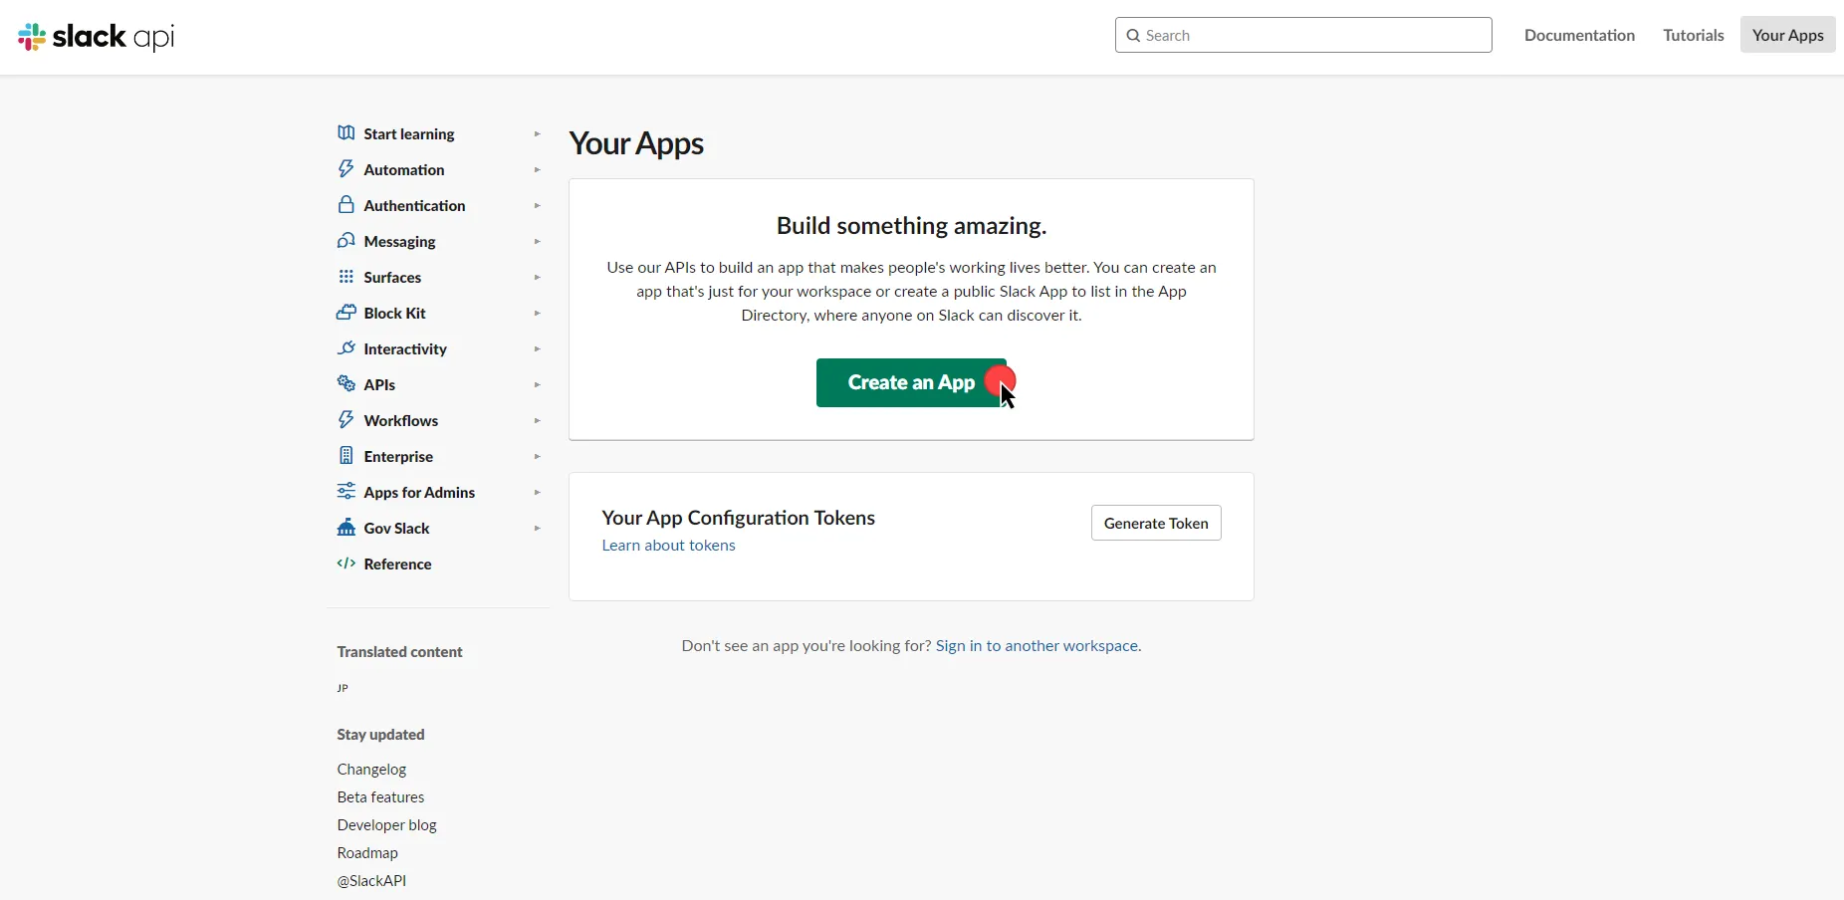
Task: Open the Documentation menu
Action: click(1578, 35)
